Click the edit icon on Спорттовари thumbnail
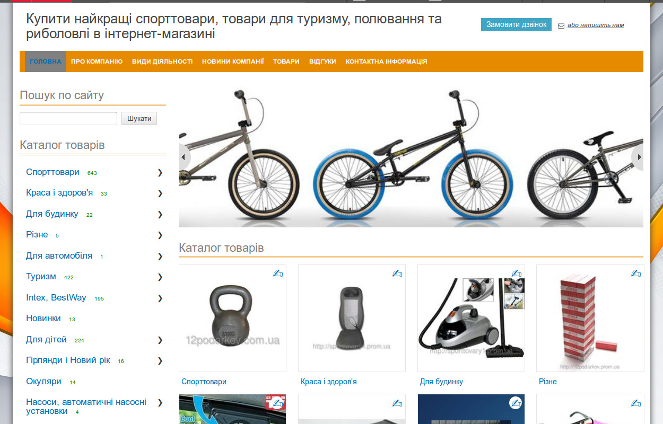Image resolution: width=663 pixels, height=424 pixels. pos(278,273)
